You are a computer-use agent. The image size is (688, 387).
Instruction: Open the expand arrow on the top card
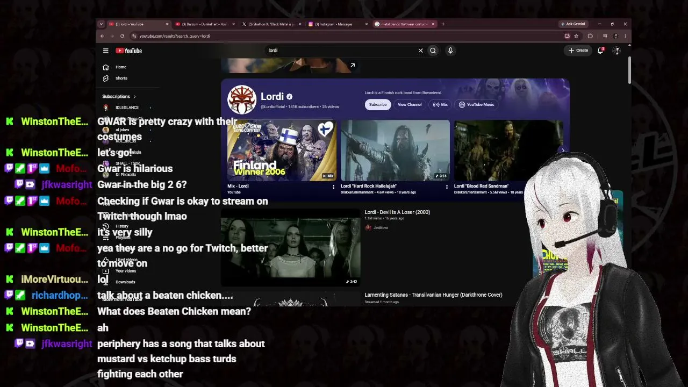click(x=353, y=66)
